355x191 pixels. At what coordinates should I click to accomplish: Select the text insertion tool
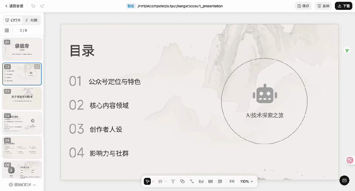point(173,181)
